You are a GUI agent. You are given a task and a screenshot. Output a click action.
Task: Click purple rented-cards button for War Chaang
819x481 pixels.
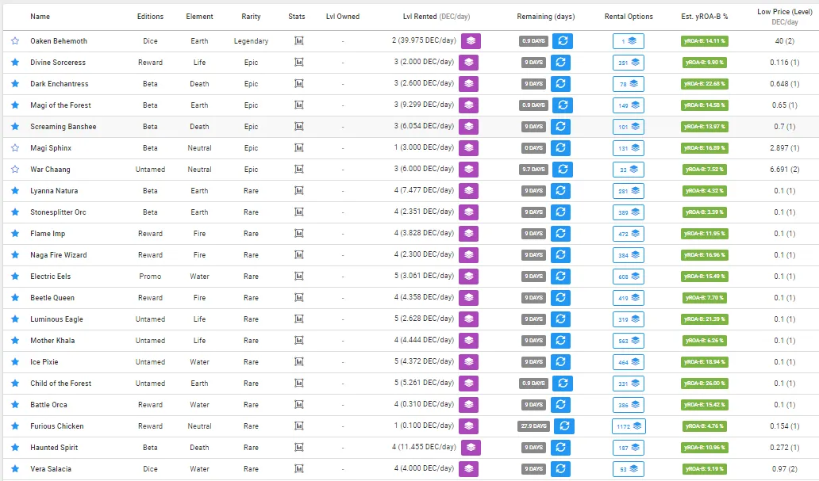click(468, 169)
